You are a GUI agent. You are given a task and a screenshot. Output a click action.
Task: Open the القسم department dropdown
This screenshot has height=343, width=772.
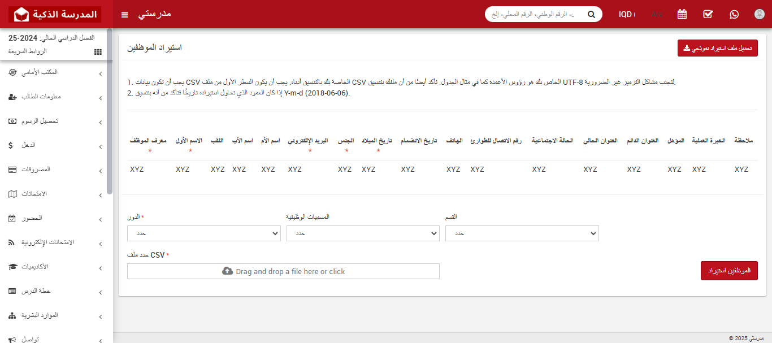[522, 233]
